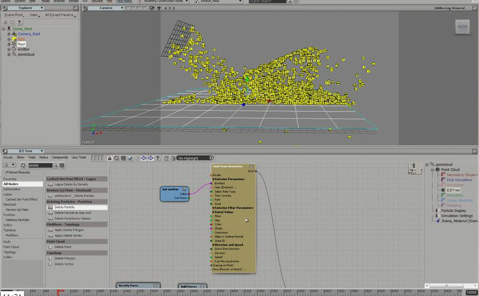
Task: Open help from ICE Tree question mark icon
Action: [x=158, y=158]
